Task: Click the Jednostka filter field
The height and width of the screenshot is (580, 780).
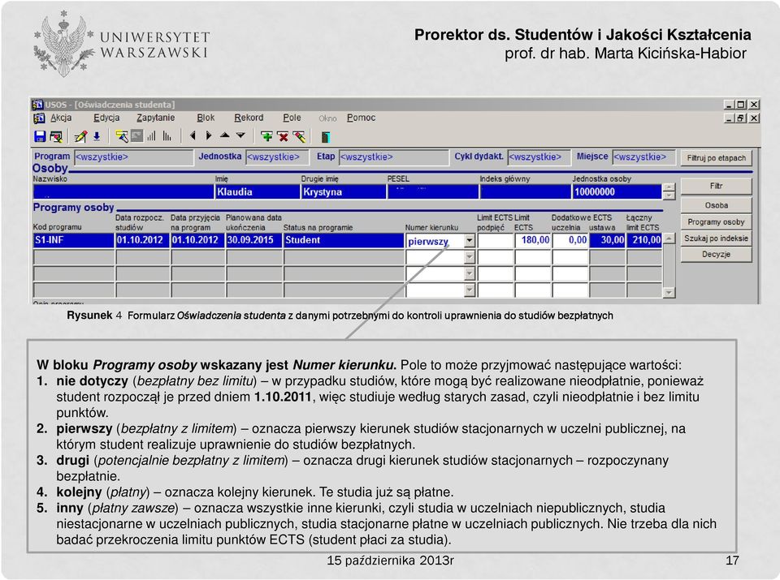Action: [x=278, y=157]
